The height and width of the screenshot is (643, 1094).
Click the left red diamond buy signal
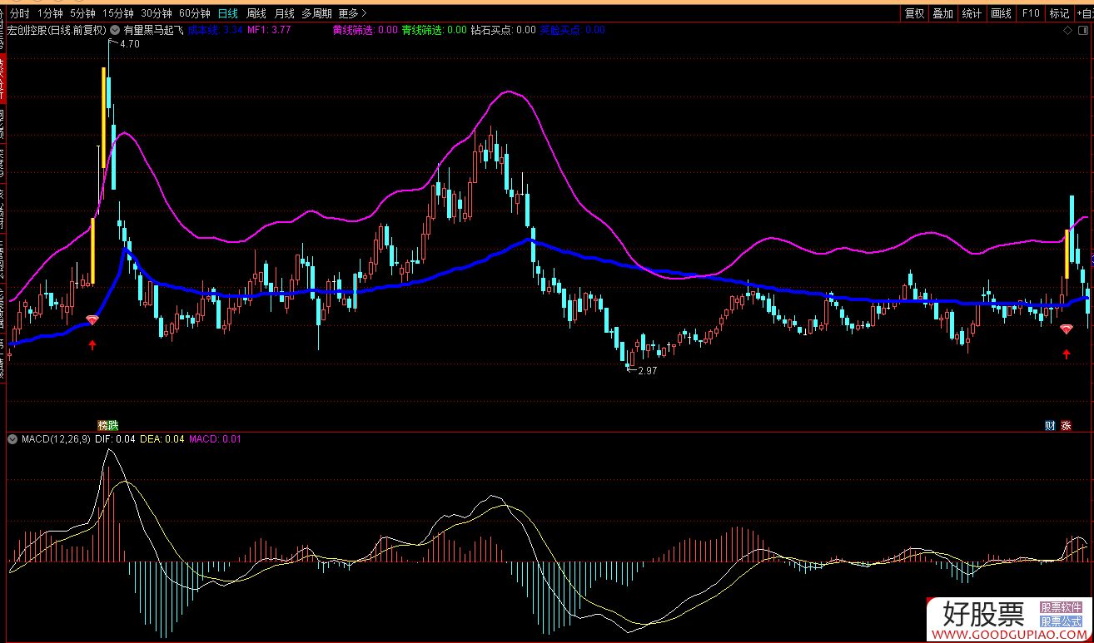click(x=92, y=320)
